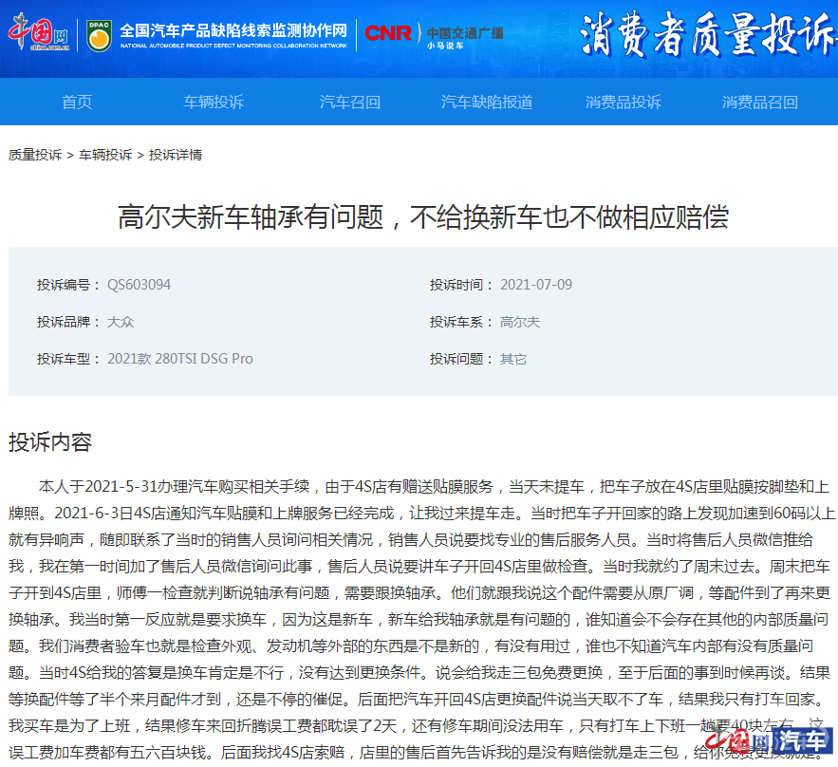Viewport: 838px width, 767px height.
Task: Click the model 2021款 280TSI DSG Pro
Action: (x=180, y=359)
